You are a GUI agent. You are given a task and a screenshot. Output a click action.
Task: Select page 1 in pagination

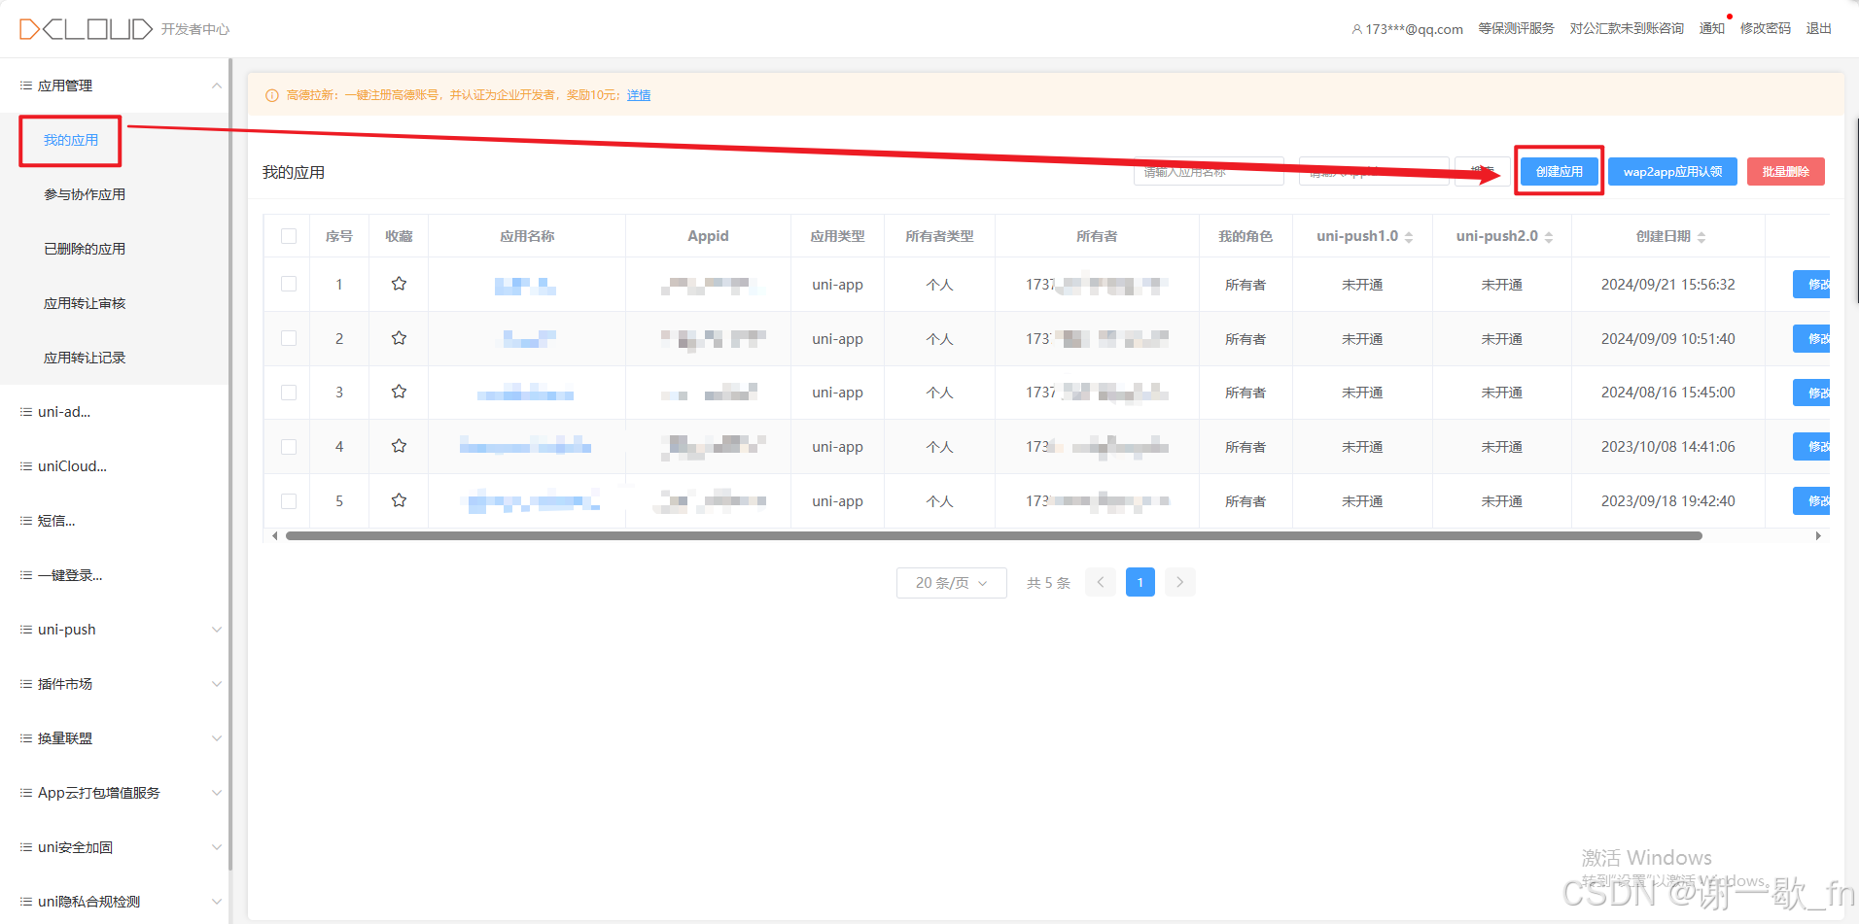[1140, 582]
